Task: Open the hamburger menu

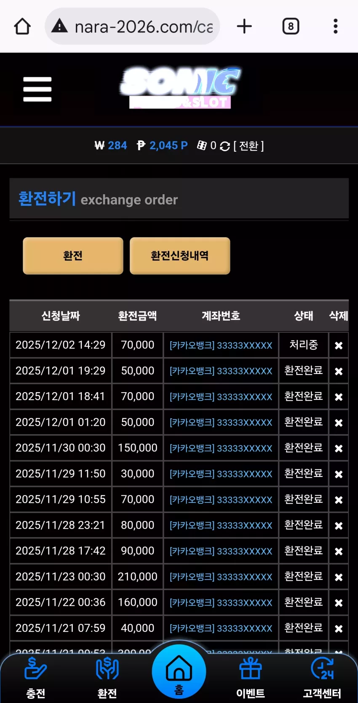Action: (37, 89)
